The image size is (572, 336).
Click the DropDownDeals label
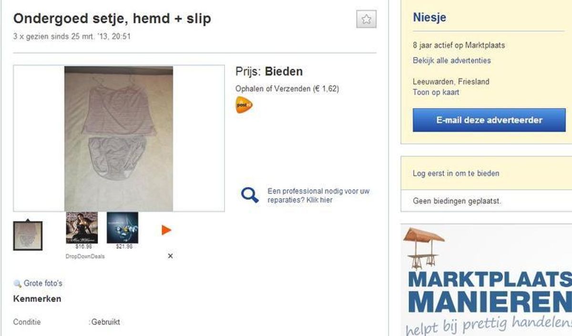coord(85,256)
